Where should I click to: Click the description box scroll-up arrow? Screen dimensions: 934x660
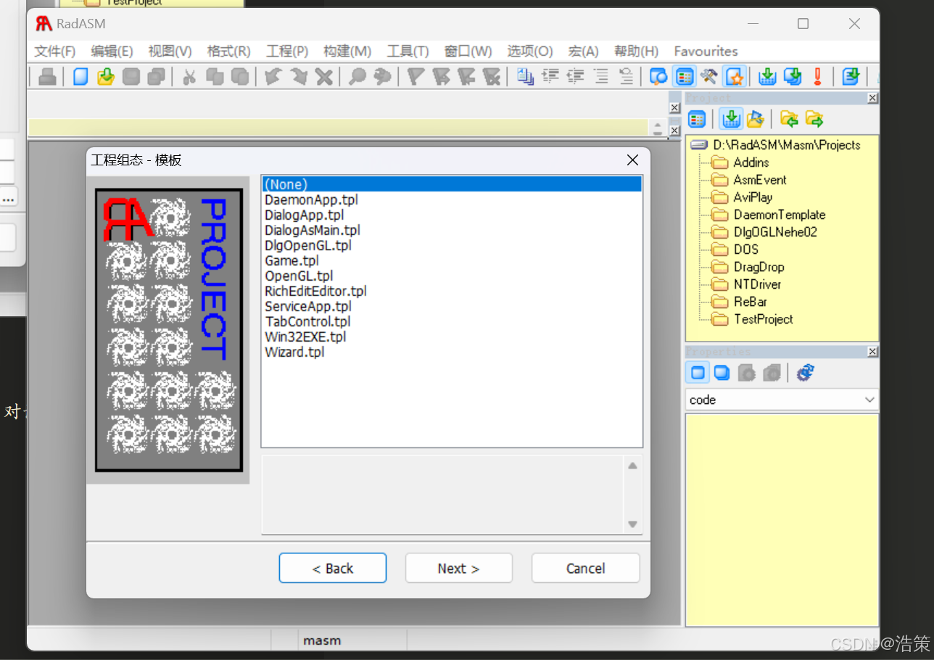point(632,466)
